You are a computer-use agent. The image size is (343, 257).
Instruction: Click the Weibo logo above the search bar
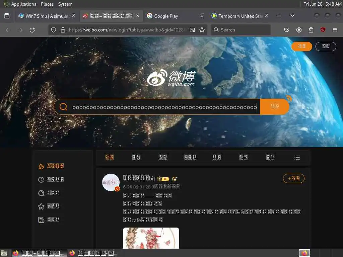(171, 78)
